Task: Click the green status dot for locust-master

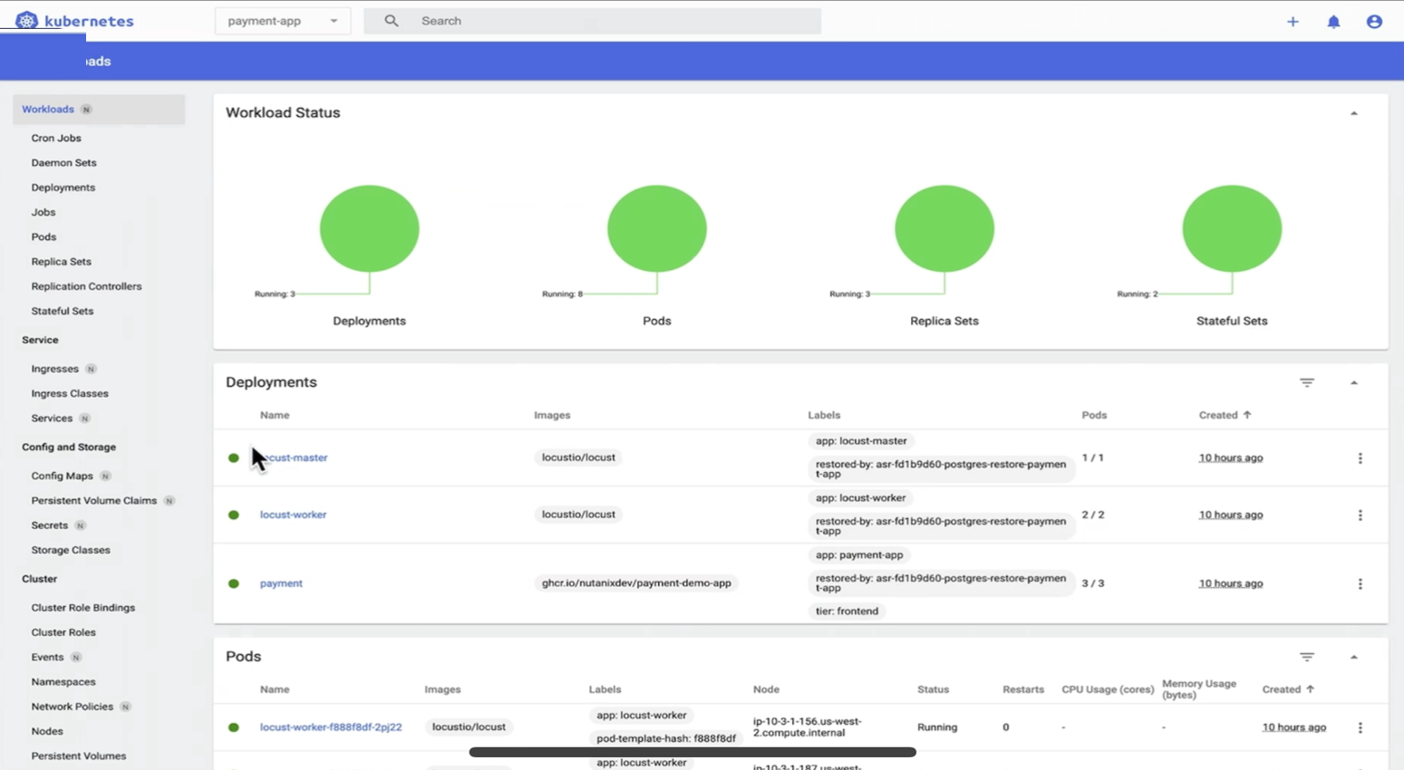Action: [x=234, y=458]
